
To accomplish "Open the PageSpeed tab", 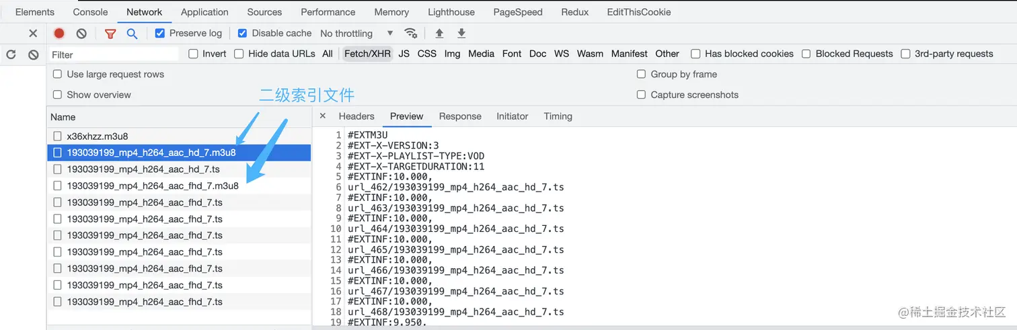I will 517,11.
